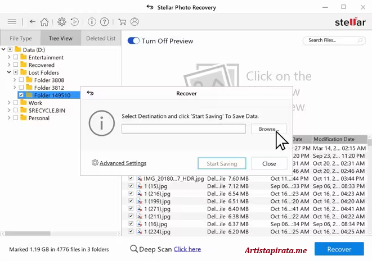
Task: Collapse the Lost Folders node
Action: (9, 72)
